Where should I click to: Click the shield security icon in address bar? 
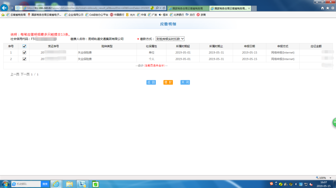tap(18, 8)
